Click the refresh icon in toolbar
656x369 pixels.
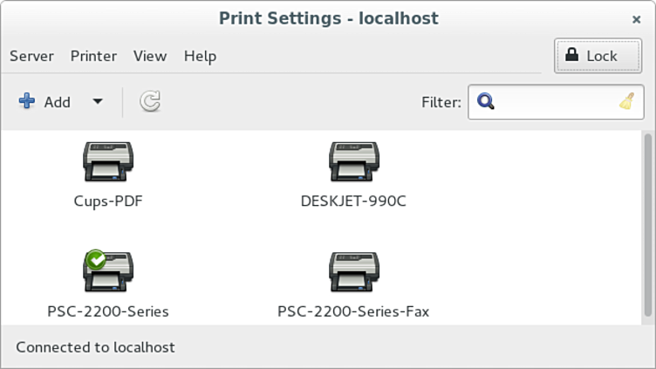(x=150, y=102)
